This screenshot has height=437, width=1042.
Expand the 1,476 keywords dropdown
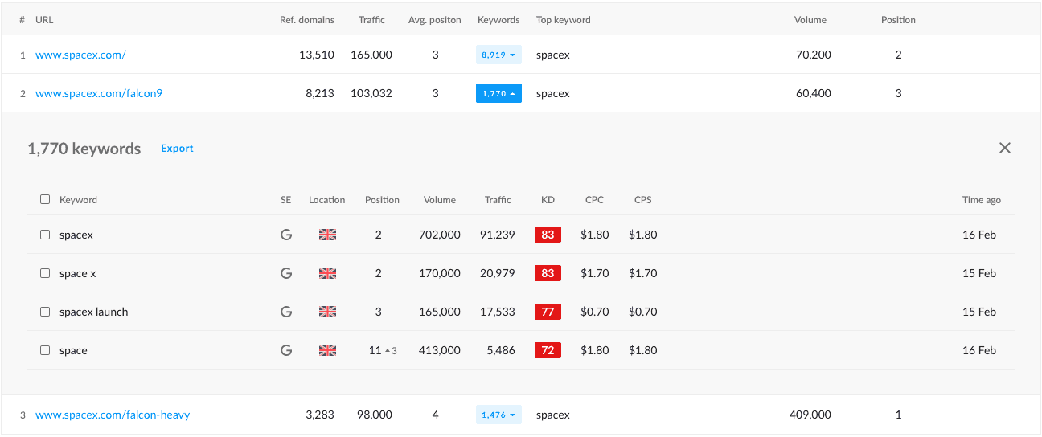pyautogui.click(x=498, y=415)
